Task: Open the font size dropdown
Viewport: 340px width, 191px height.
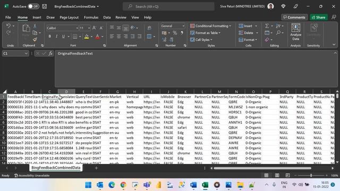Action: (x=89, y=28)
